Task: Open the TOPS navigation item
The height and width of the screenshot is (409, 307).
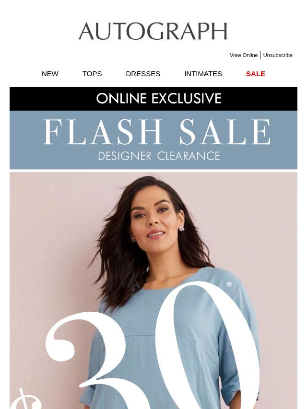Action: (92, 74)
